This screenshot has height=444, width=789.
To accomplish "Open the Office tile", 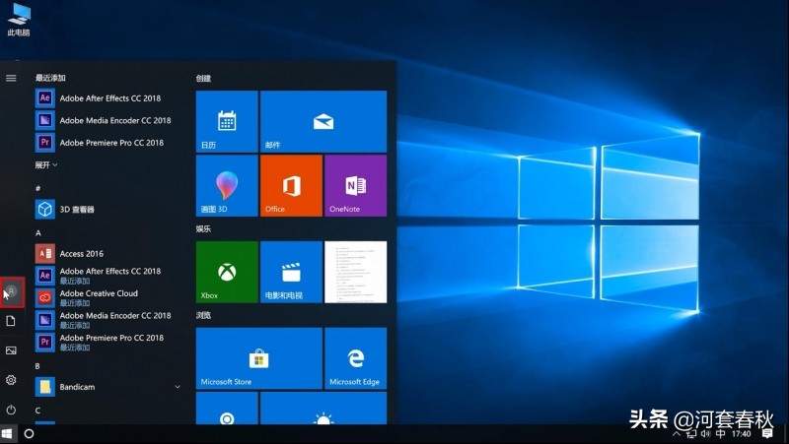I will click(291, 185).
